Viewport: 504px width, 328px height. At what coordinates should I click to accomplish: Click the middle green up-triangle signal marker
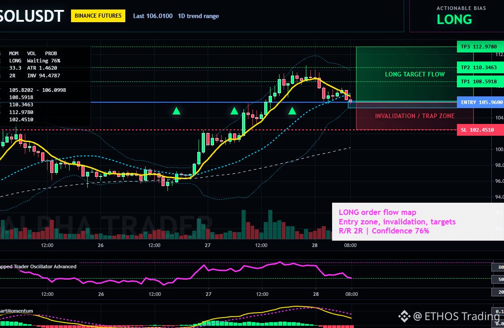[x=234, y=111]
